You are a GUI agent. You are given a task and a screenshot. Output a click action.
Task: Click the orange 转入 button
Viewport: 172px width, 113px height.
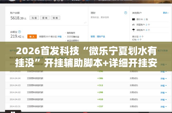[32, 37]
